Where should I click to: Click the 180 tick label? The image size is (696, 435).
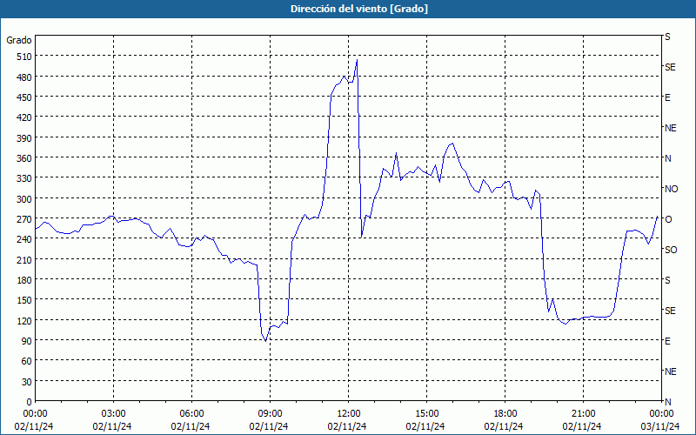[24, 280]
